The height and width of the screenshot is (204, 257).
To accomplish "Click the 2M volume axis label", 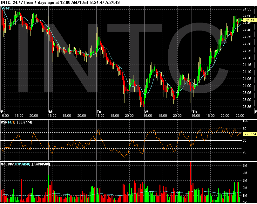I will coord(245,188).
